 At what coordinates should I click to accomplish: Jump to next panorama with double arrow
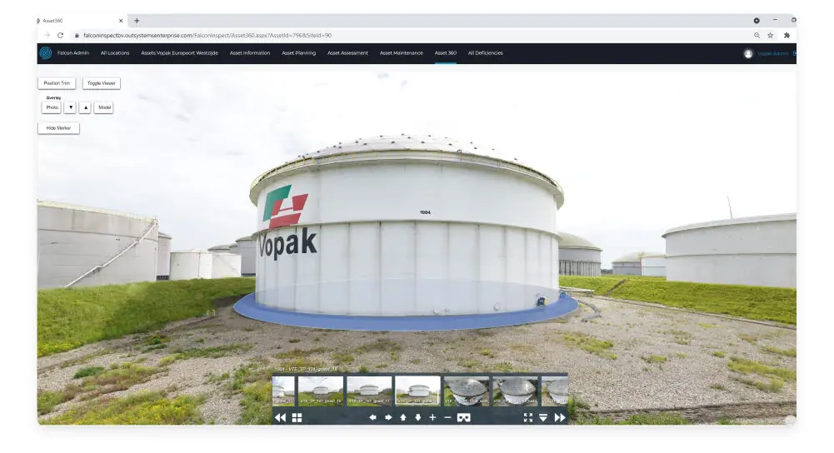point(560,418)
